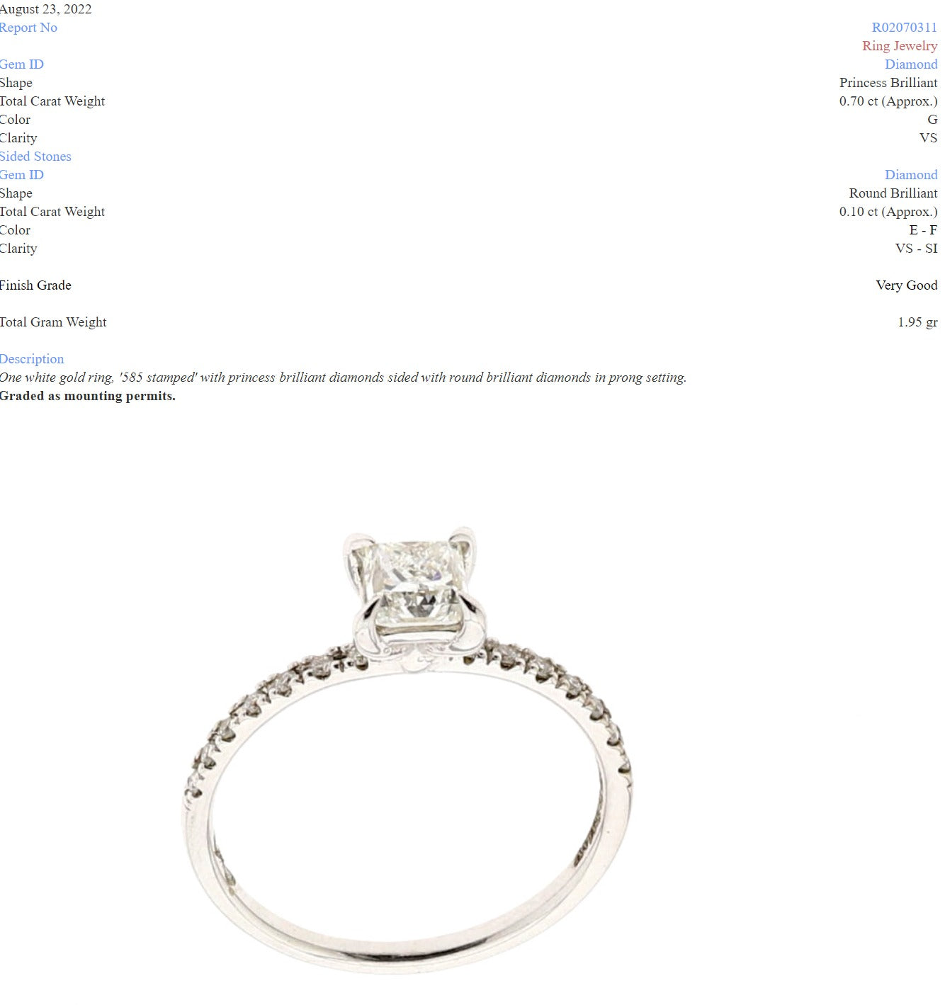Click the Graded as mounting permits text
The image size is (945, 1005).
tap(88, 396)
